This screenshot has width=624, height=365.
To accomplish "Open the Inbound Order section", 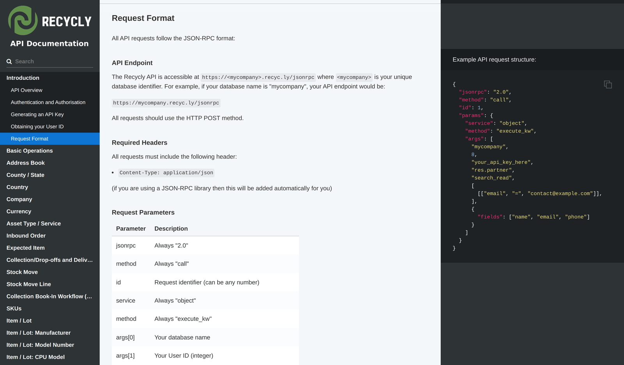I will click(50, 236).
